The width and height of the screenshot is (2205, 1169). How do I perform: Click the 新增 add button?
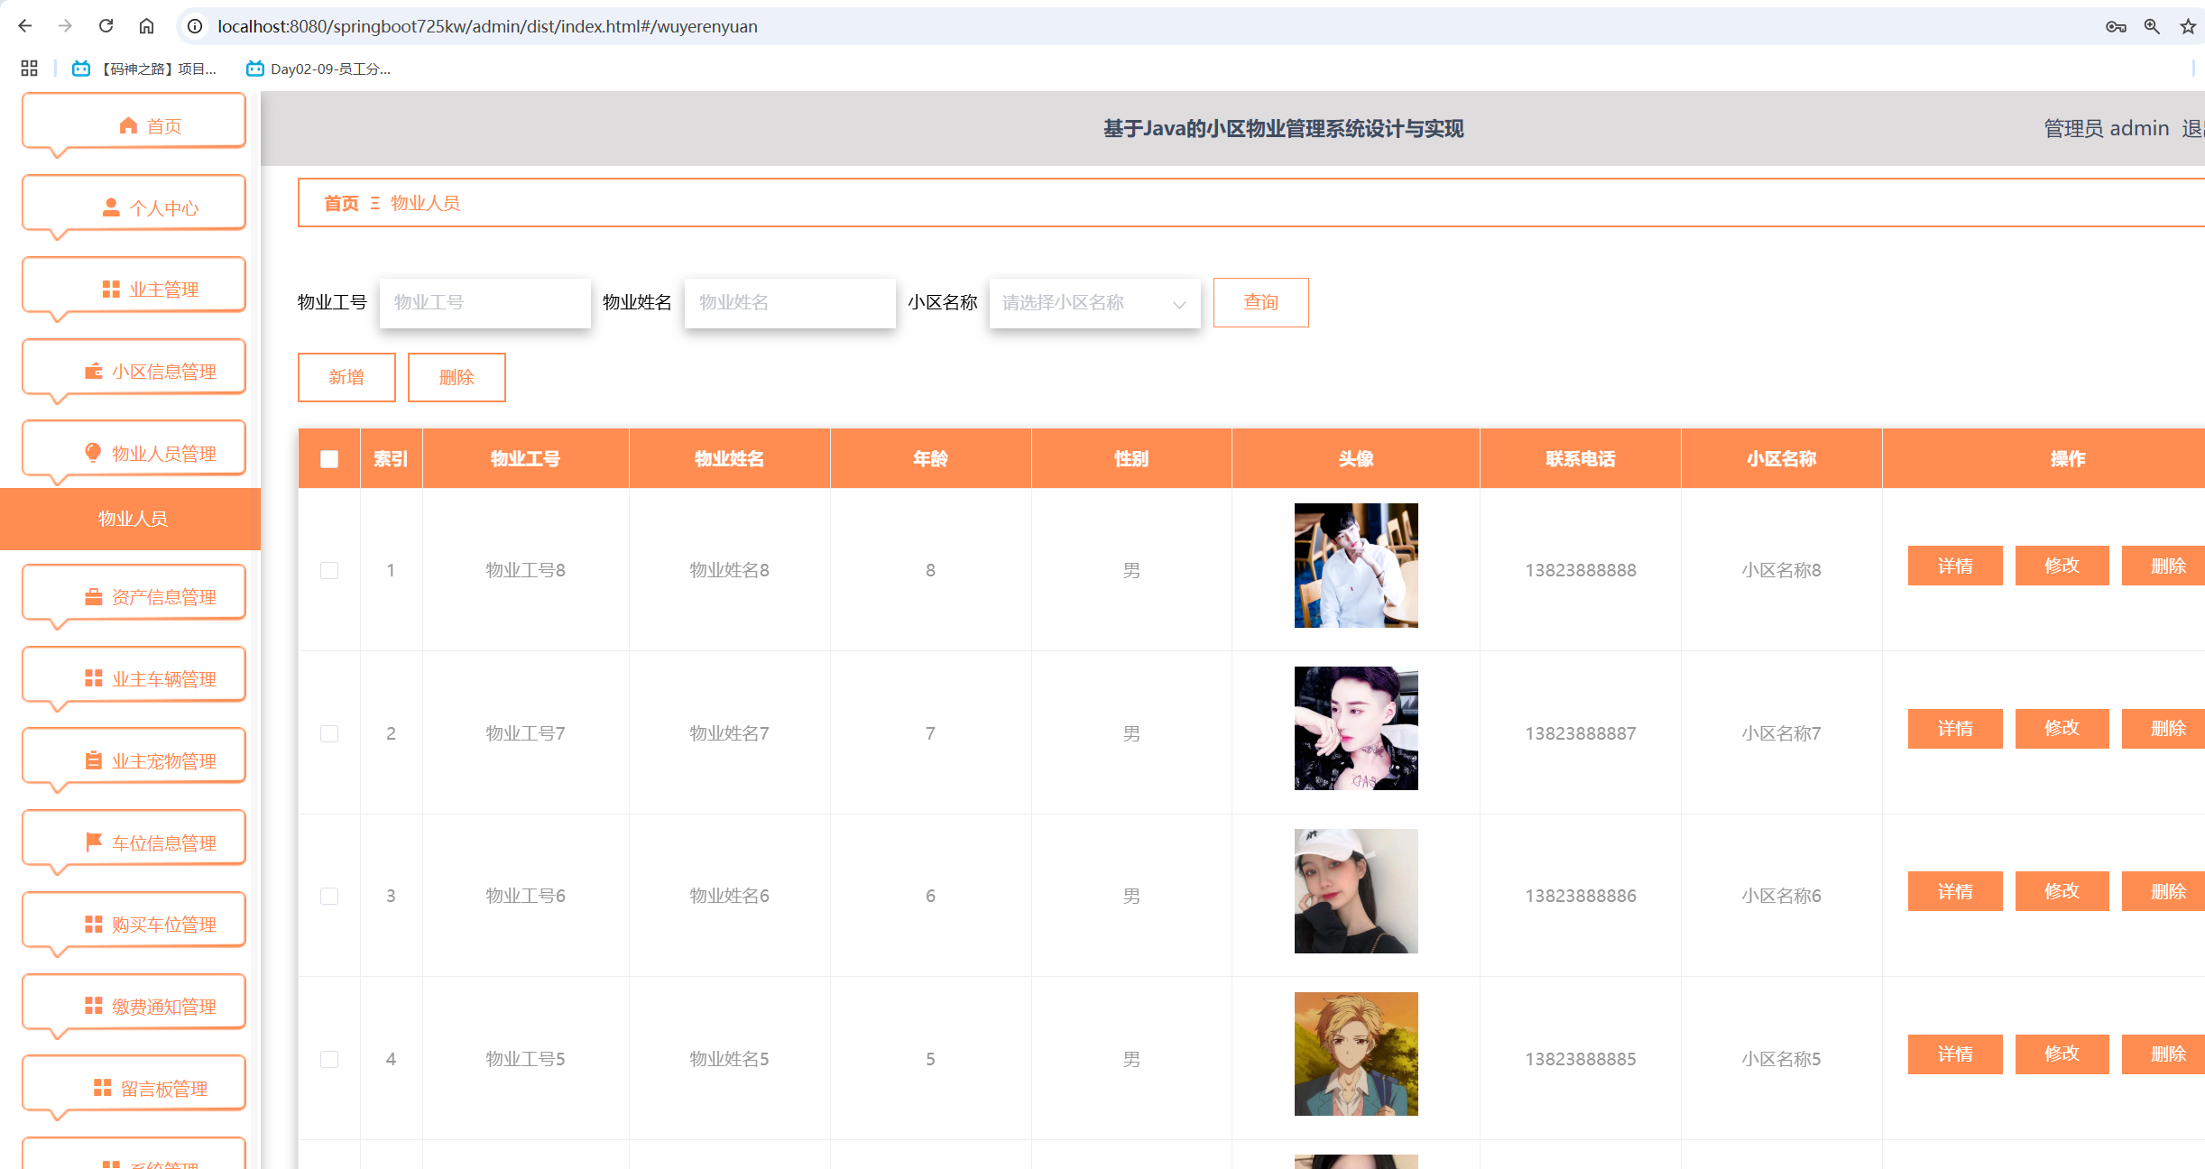(x=346, y=377)
